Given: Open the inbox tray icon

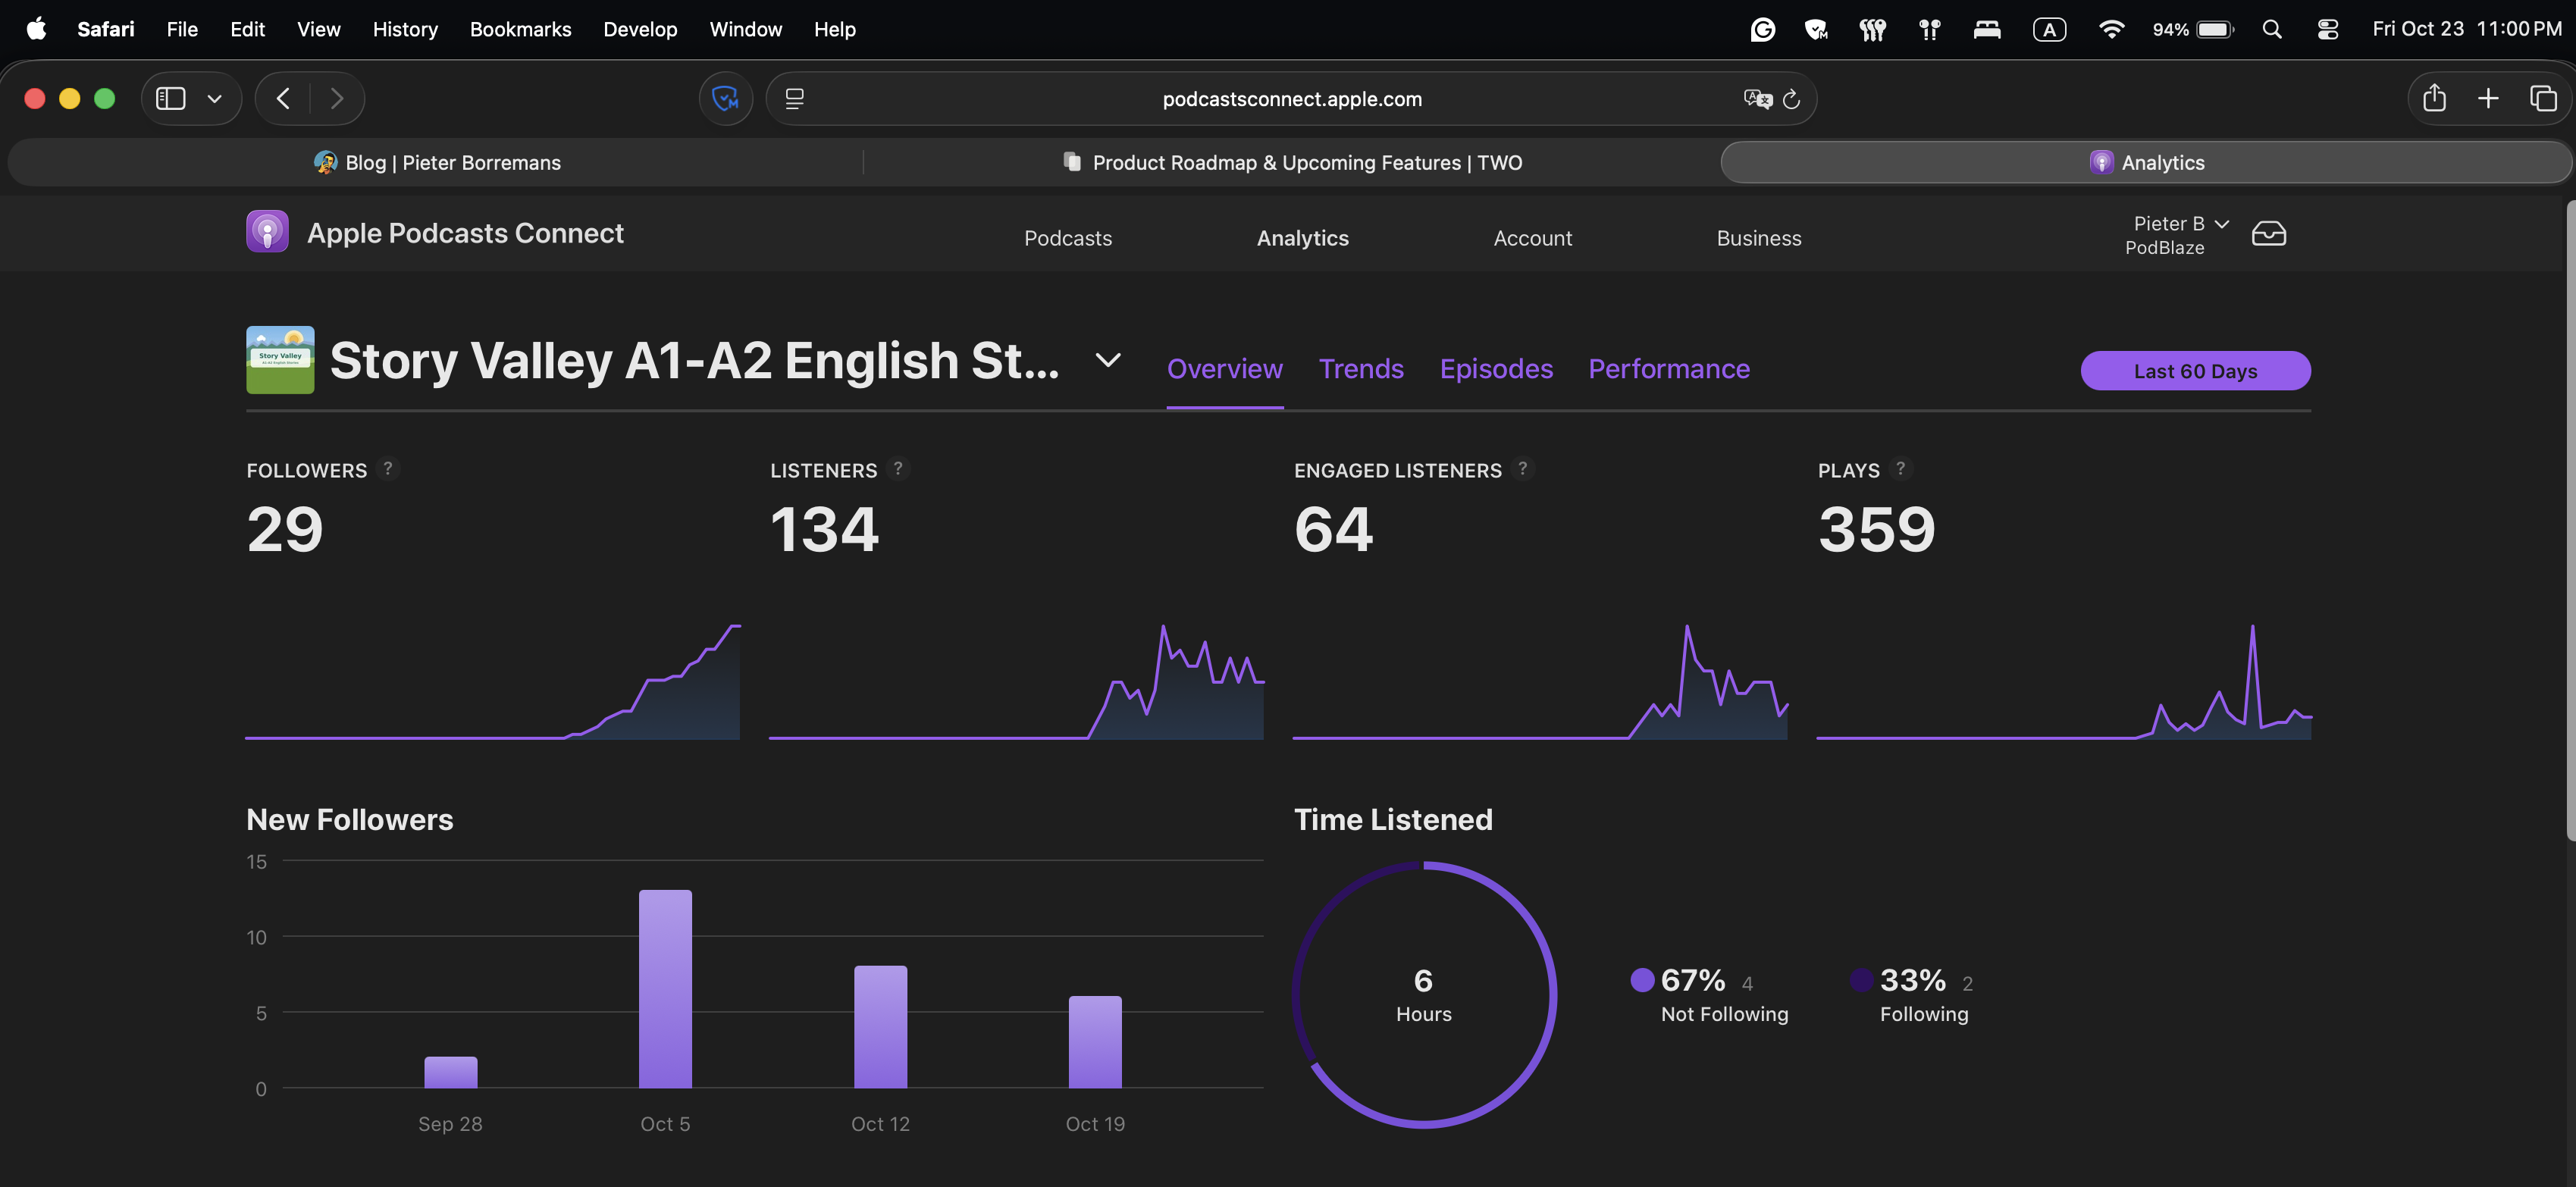Looking at the screenshot, I should [2268, 234].
